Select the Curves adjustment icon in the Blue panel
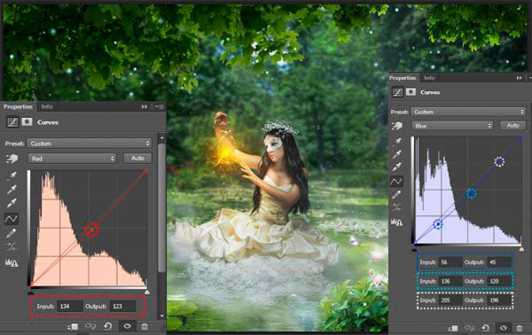Image resolution: width=532 pixels, height=335 pixels. (x=397, y=92)
